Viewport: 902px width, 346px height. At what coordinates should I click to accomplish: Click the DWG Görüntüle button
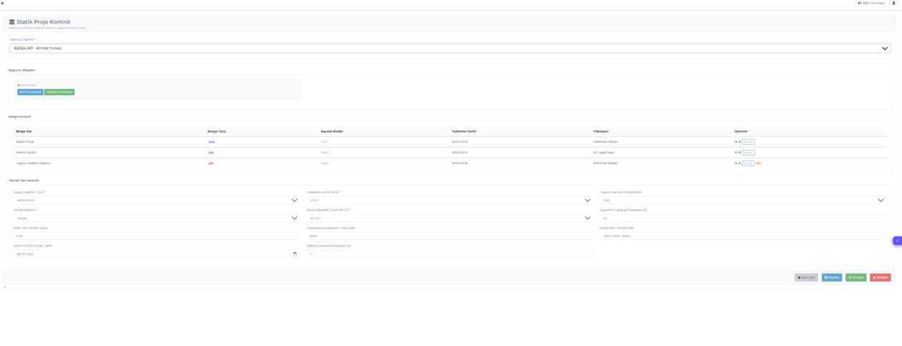tap(30, 92)
